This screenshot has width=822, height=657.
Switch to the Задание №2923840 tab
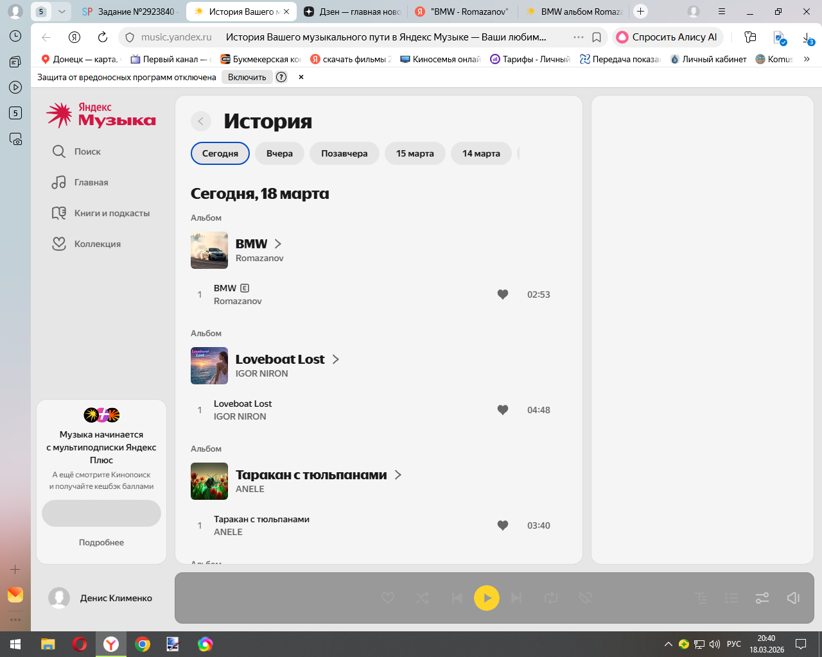(x=131, y=12)
